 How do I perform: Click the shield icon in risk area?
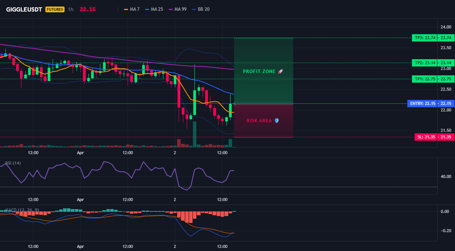click(277, 120)
